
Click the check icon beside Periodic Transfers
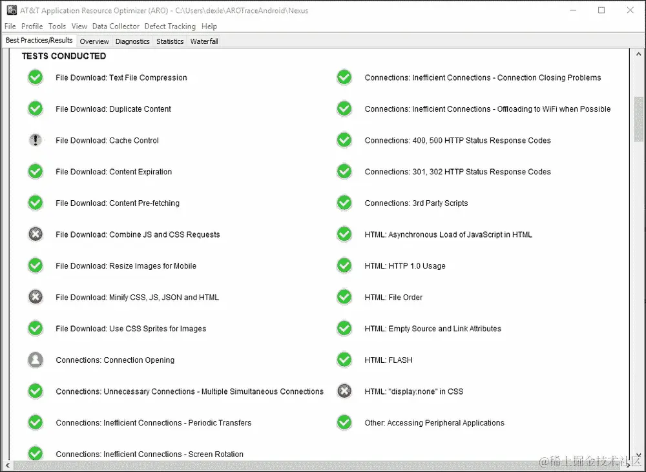(x=36, y=422)
